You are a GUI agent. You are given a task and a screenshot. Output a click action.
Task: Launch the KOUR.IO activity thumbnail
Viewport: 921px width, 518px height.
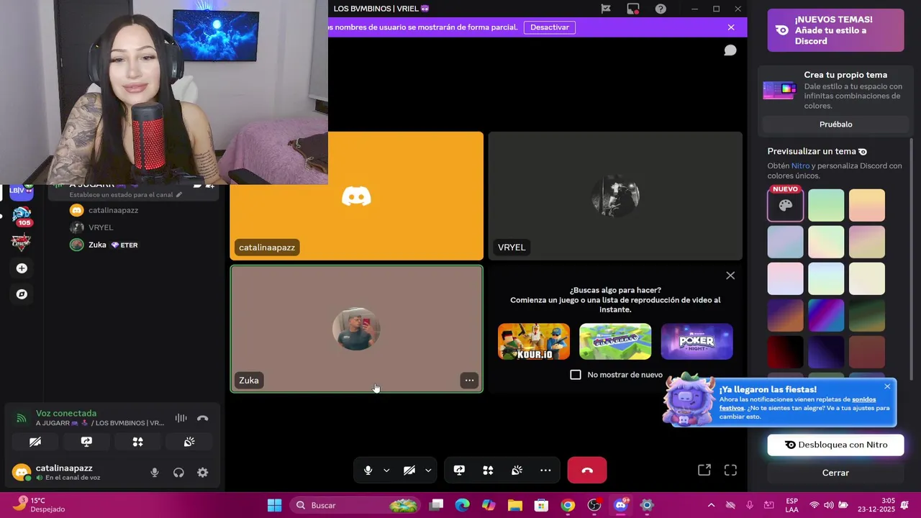coord(534,342)
